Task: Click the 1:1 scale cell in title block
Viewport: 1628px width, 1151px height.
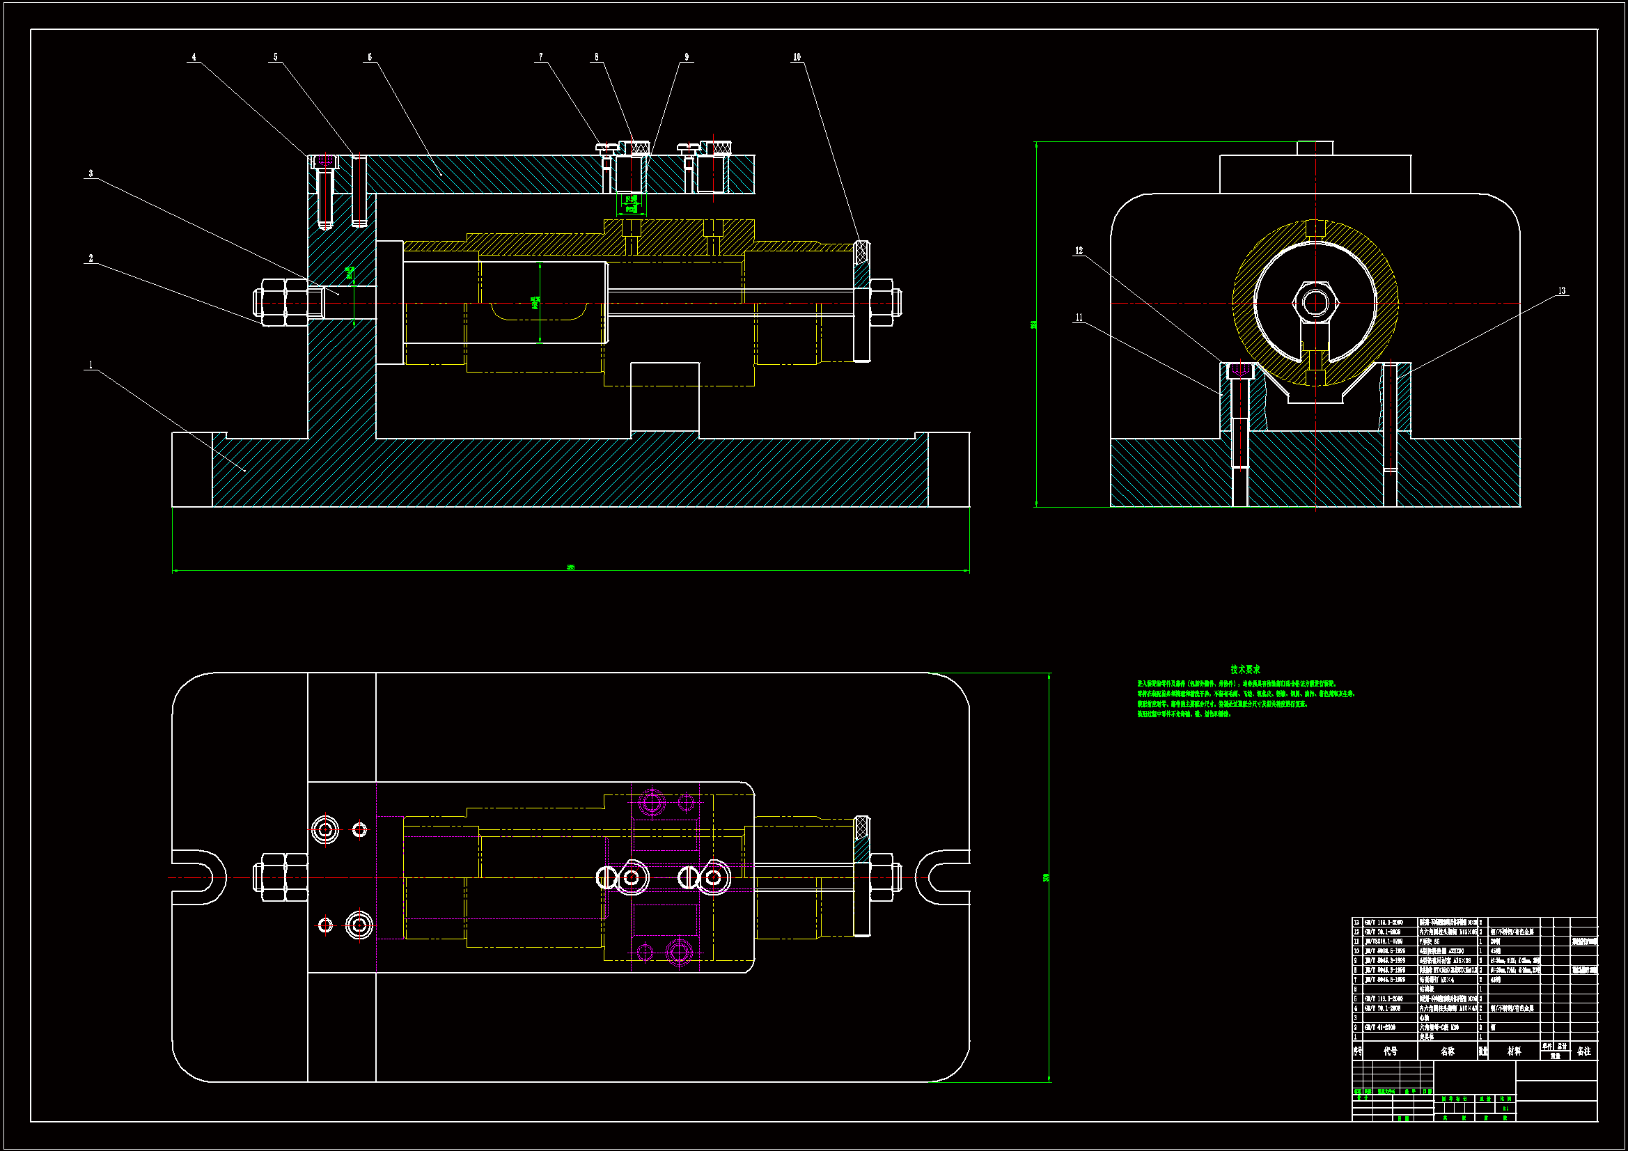Action: point(1505,1109)
